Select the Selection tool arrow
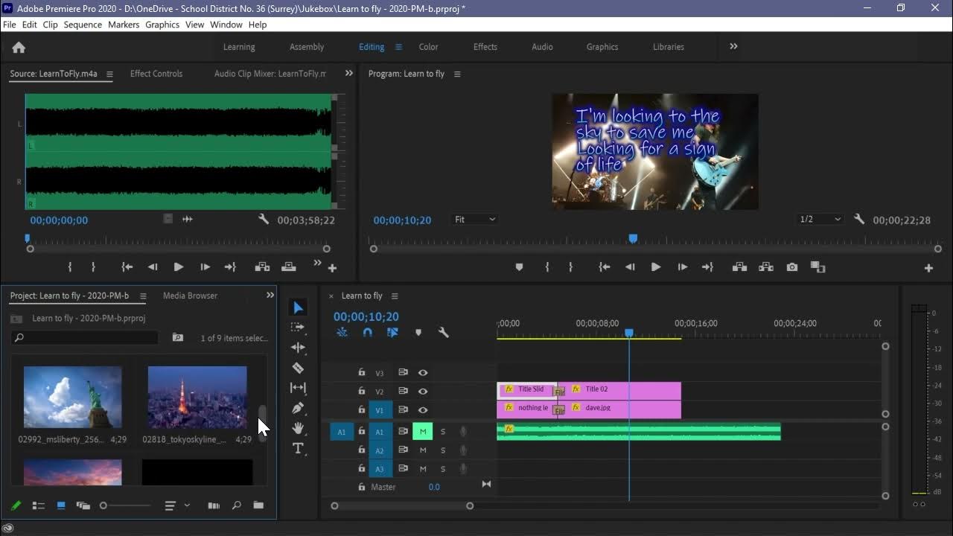953x536 pixels. [298, 307]
